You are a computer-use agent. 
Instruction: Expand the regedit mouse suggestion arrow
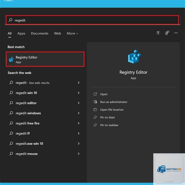pyautogui.click(x=79, y=154)
